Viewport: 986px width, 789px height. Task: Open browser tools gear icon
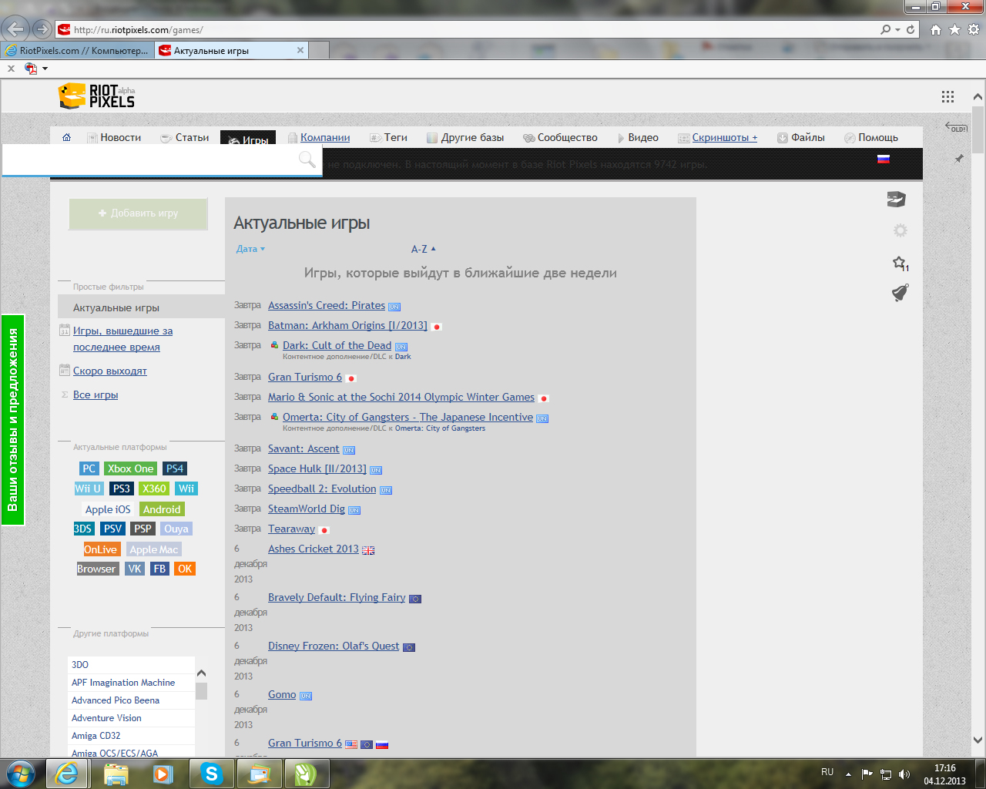(974, 29)
